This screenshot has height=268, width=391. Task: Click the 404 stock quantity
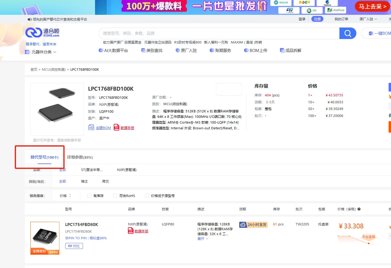point(268,95)
